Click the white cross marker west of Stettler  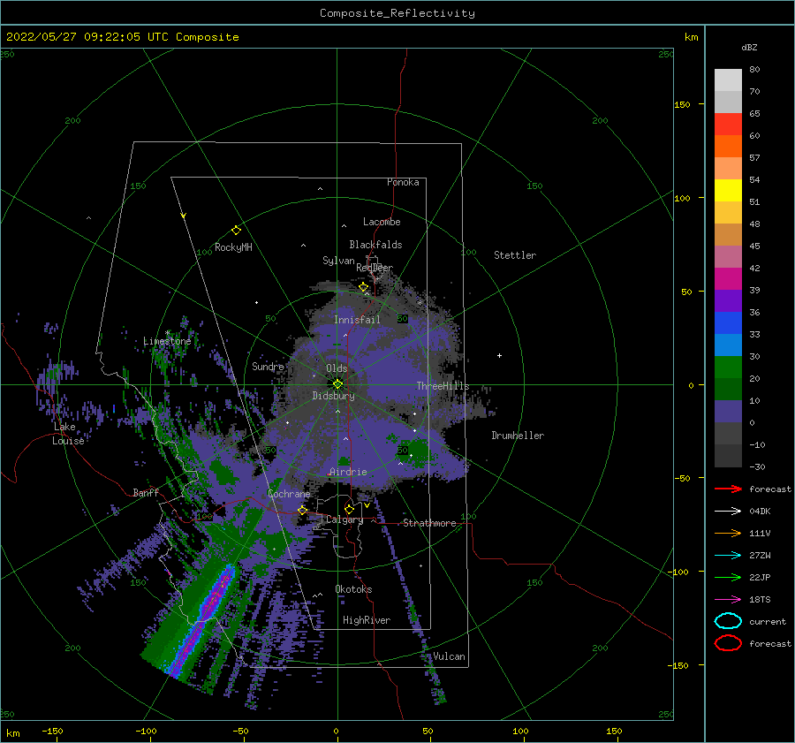pyautogui.click(x=499, y=355)
